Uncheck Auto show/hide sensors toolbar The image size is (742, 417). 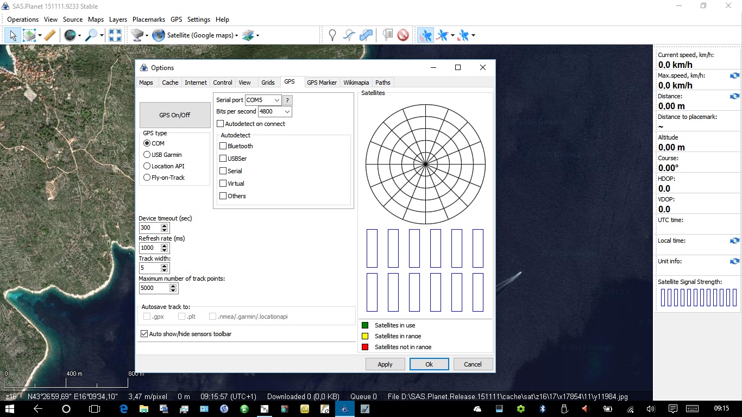pos(144,334)
